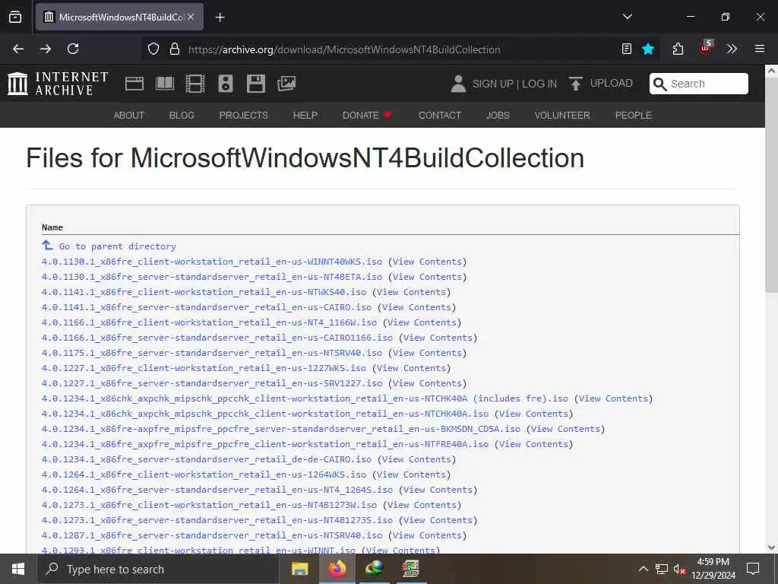
Task: Open Windows Start menu
Action: 18,569
